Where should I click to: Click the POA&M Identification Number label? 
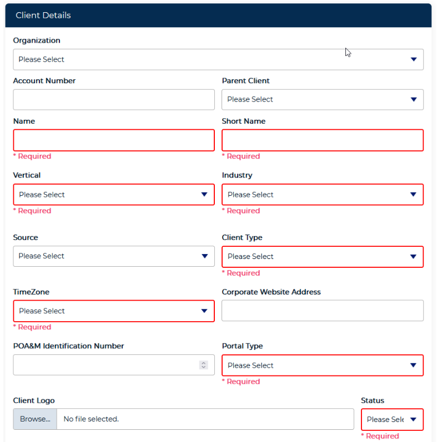click(69, 346)
